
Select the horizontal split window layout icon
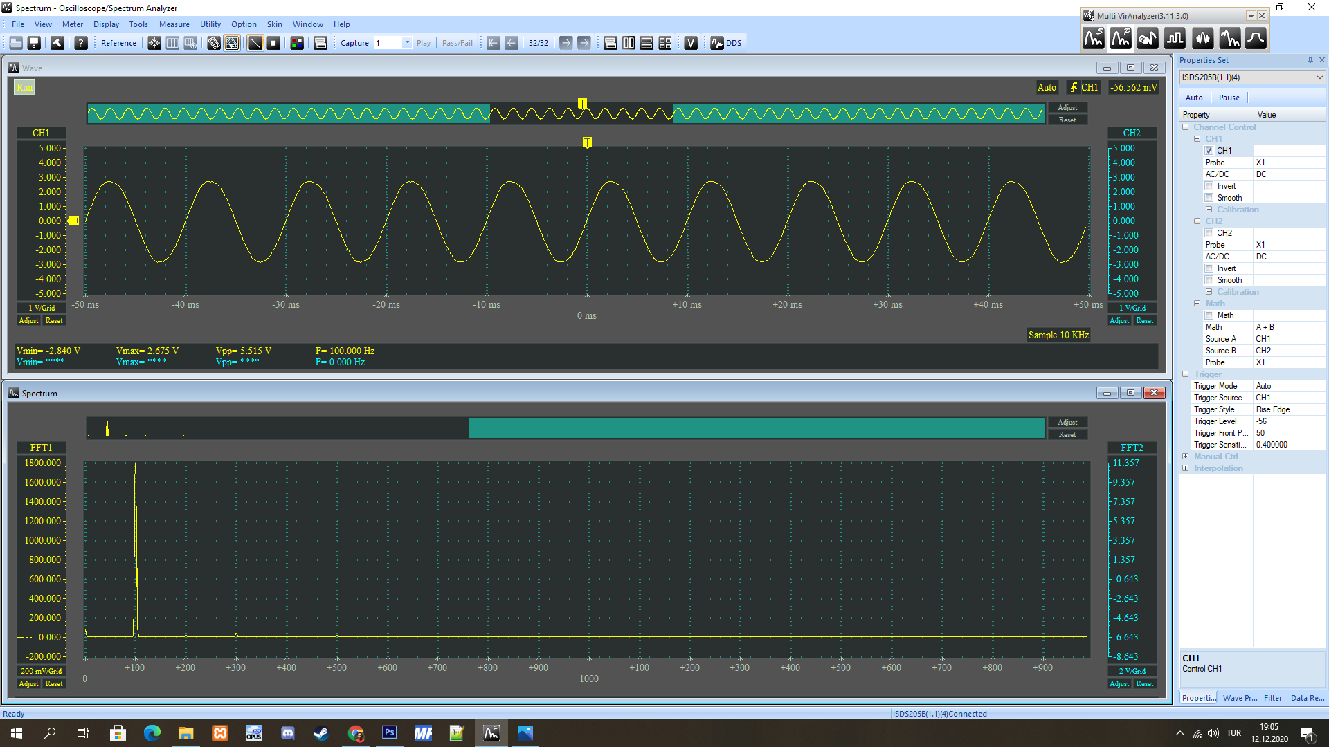pos(647,43)
